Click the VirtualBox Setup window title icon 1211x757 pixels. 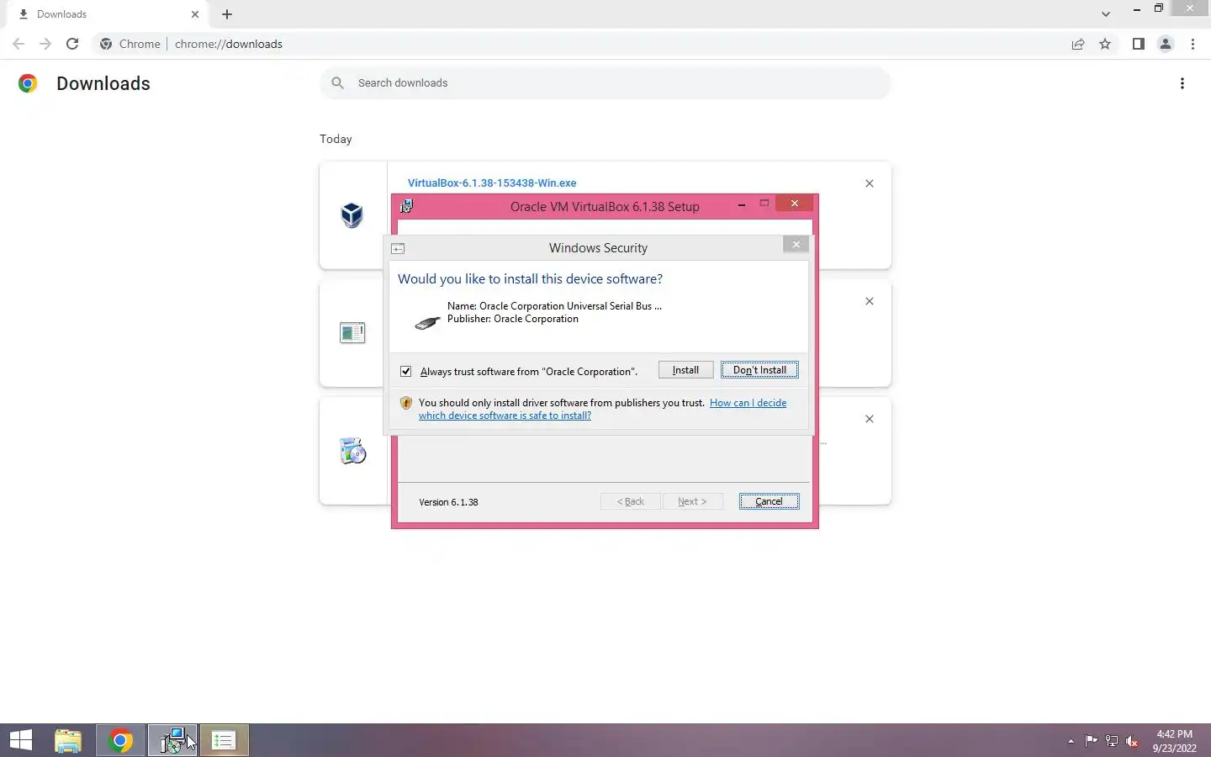407,206
